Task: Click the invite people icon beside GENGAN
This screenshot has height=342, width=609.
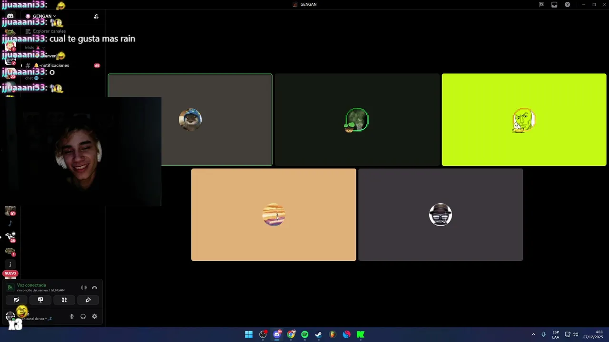Action: coord(96,16)
